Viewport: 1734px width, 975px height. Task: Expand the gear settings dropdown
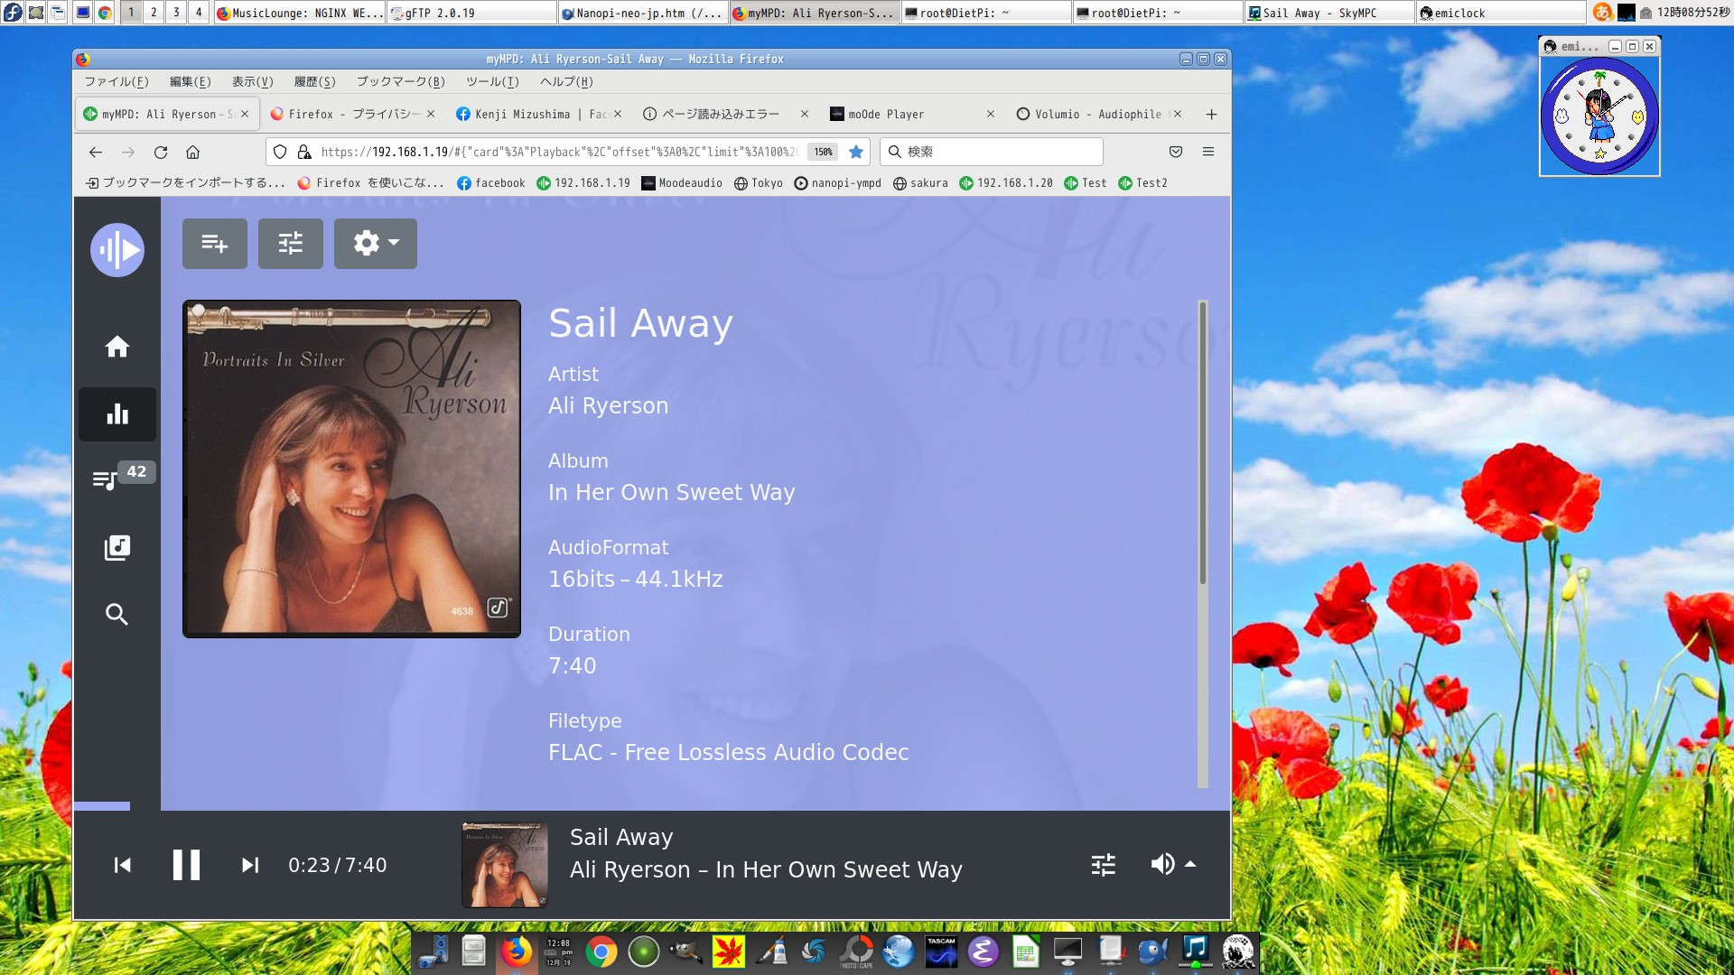tap(375, 244)
